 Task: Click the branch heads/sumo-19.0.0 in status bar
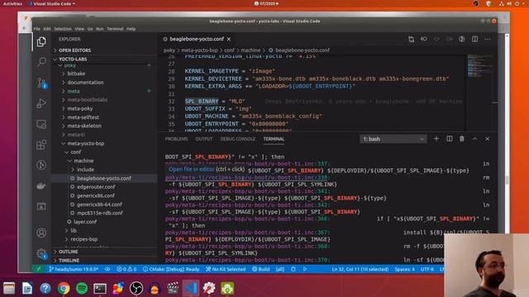click(x=74, y=269)
